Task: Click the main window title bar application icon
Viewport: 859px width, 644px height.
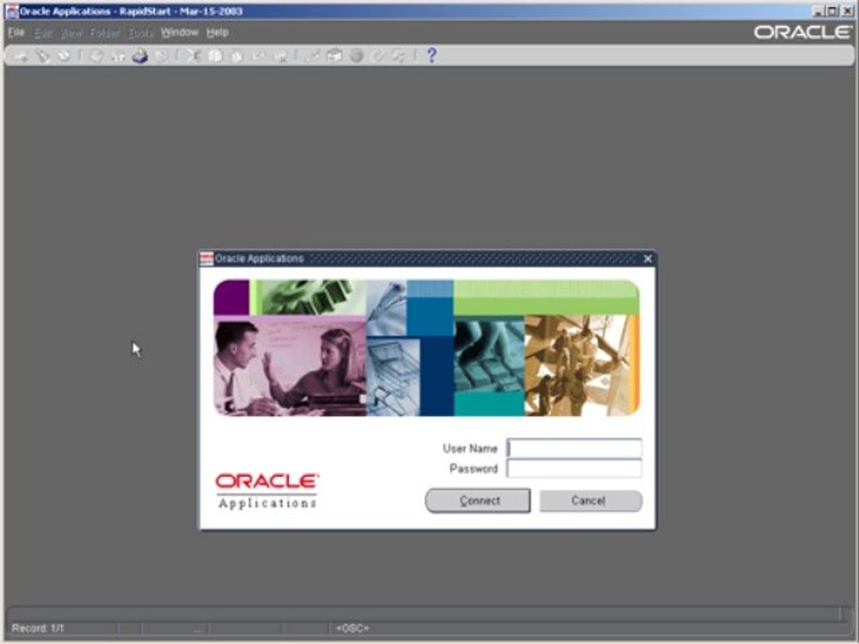Action: (12, 11)
